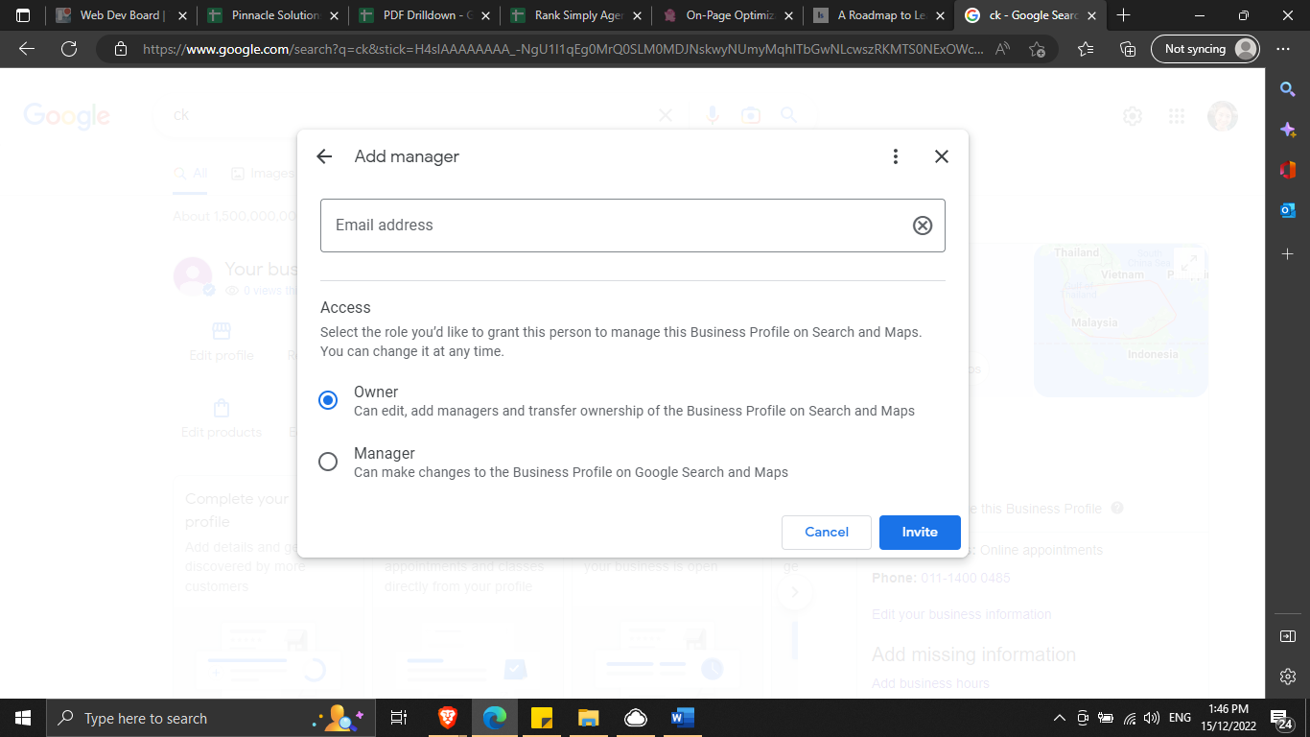This screenshot has width=1310, height=737.
Task: Open Edge Settings and more menu
Action: [x=1283, y=49]
